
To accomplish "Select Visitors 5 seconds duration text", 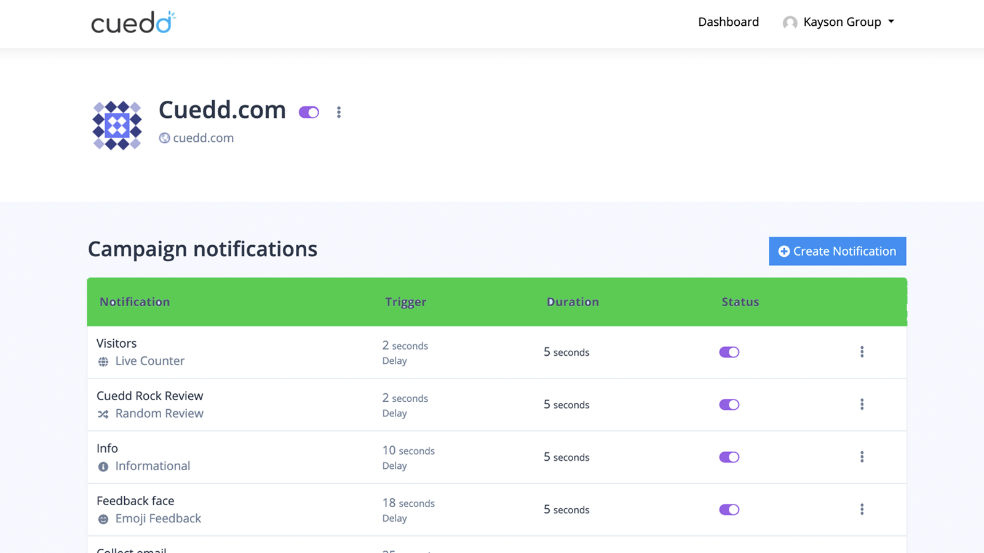I will (566, 352).
